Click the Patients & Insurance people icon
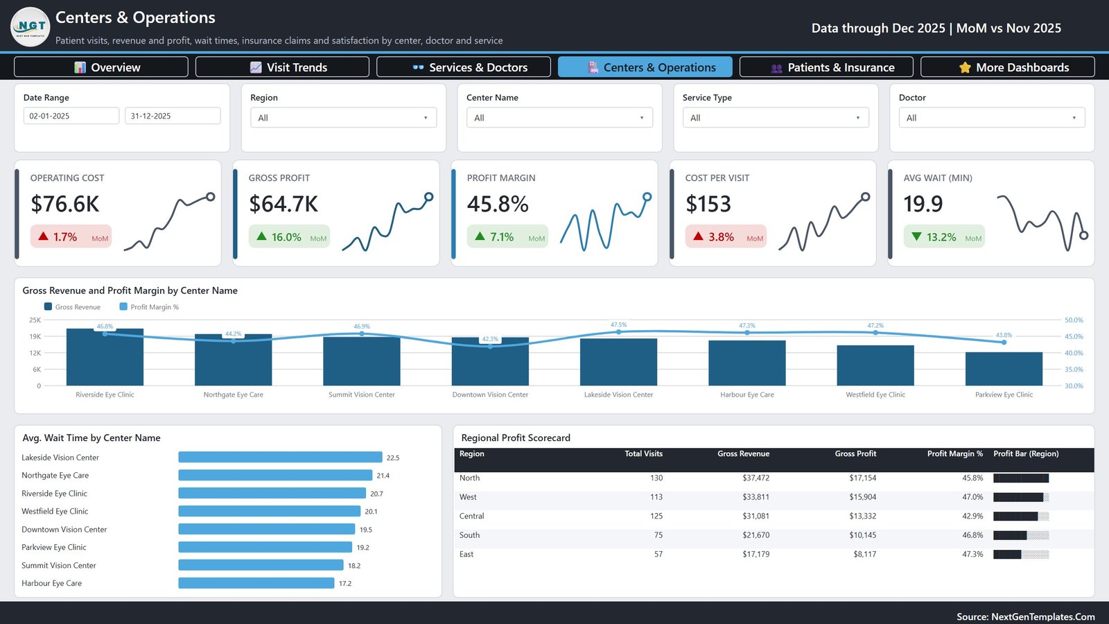This screenshot has width=1109, height=624. point(777,68)
